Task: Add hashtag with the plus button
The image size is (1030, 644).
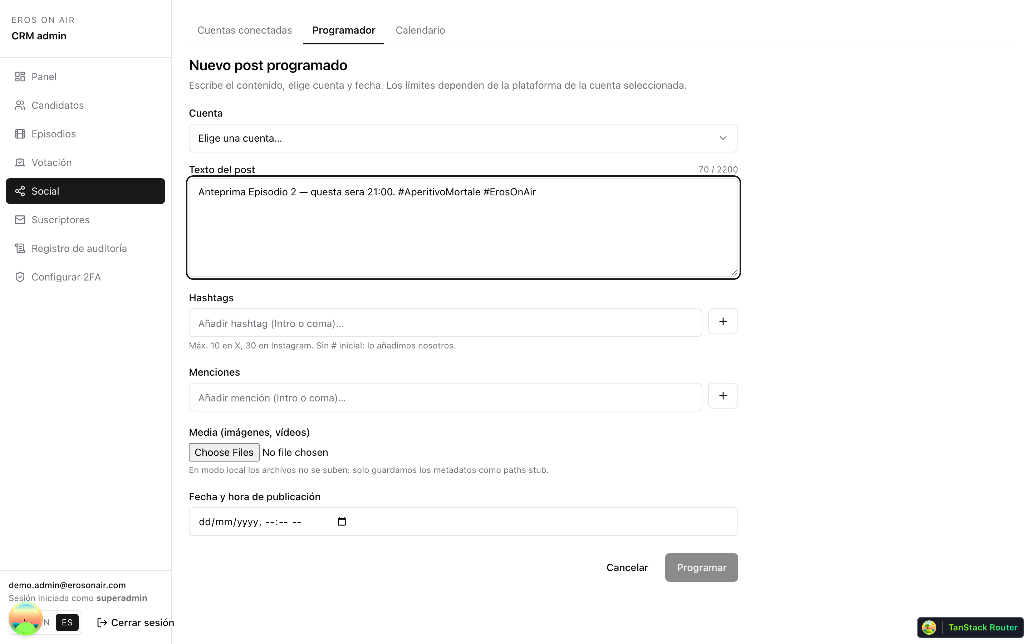Action: point(723,322)
